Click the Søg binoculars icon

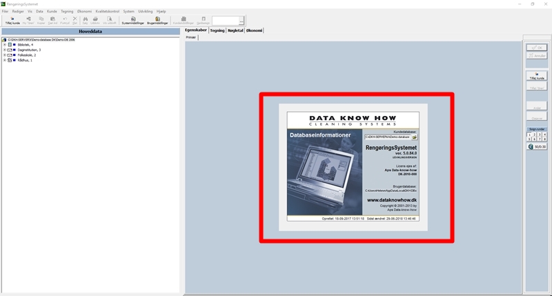pyautogui.click(x=85, y=21)
